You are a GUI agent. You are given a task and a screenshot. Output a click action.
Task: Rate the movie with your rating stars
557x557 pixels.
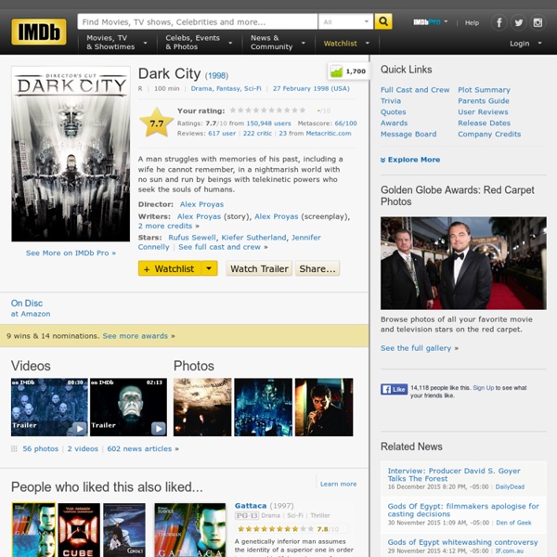pos(267,110)
